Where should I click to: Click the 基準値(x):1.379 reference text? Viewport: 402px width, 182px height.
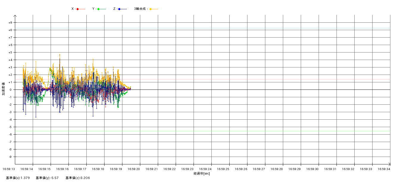[x=18, y=178]
